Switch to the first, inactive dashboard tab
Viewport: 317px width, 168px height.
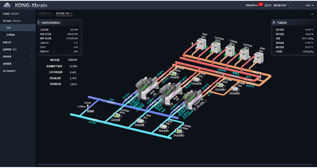(45, 13)
